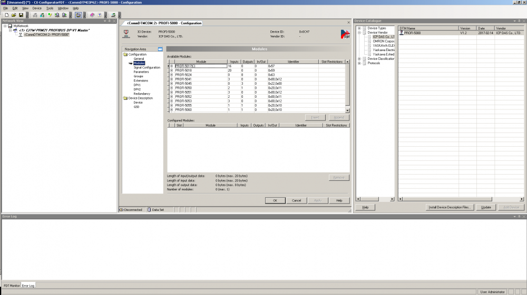The height and width of the screenshot is (295, 527).
Task: Select OMRON Corporation vendor in the catalogue
Action: click(x=384, y=41)
